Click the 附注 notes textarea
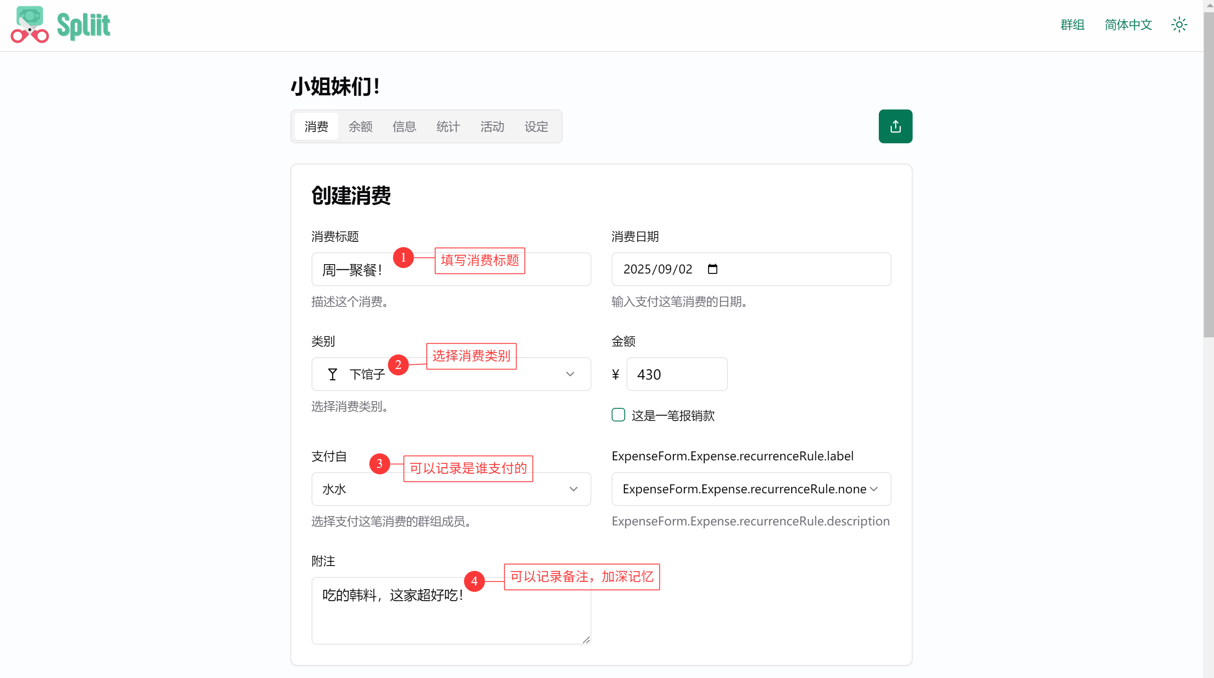This screenshot has height=678, width=1214. tap(451, 611)
